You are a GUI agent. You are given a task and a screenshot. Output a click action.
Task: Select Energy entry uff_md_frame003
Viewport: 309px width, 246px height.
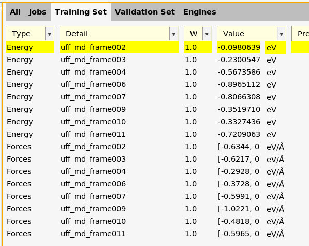click(93, 60)
